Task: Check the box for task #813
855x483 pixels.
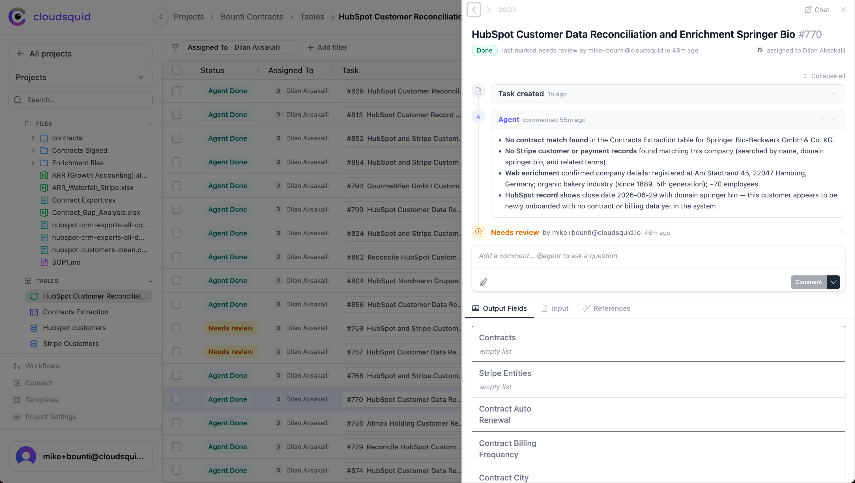Action: click(177, 114)
